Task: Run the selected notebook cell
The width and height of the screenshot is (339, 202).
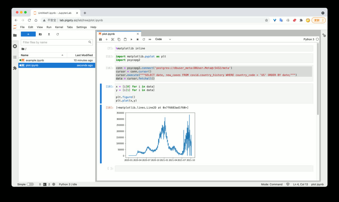Action: click(132, 39)
